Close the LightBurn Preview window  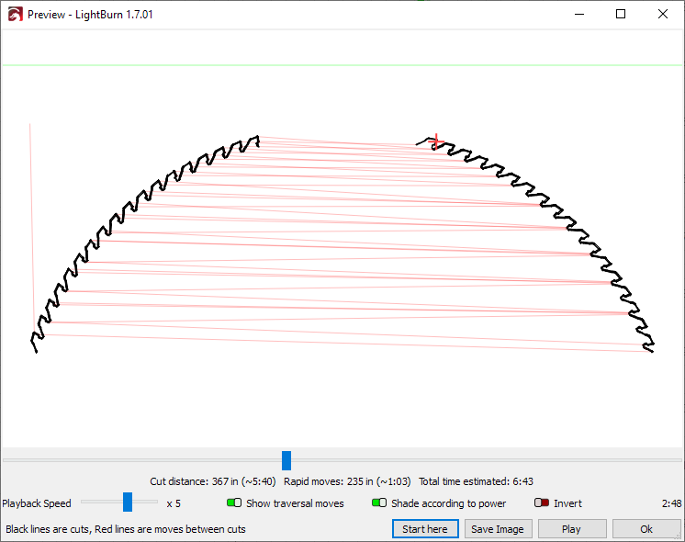[663, 15]
